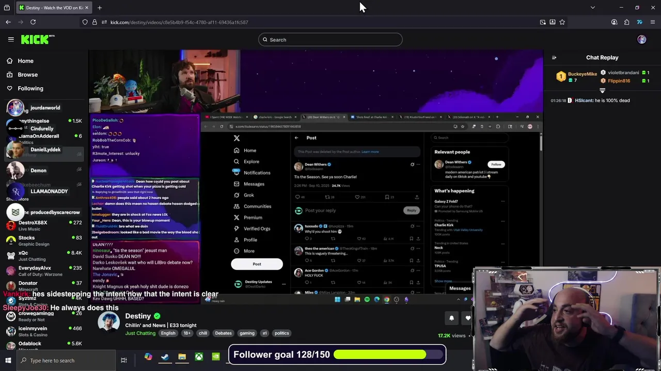Select the English tag
The image size is (661, 371).
(x=168, y=333)
